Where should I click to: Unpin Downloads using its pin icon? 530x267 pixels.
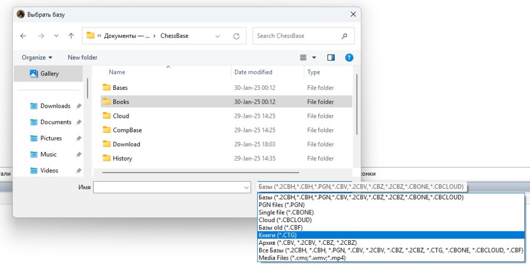(79, 106)
